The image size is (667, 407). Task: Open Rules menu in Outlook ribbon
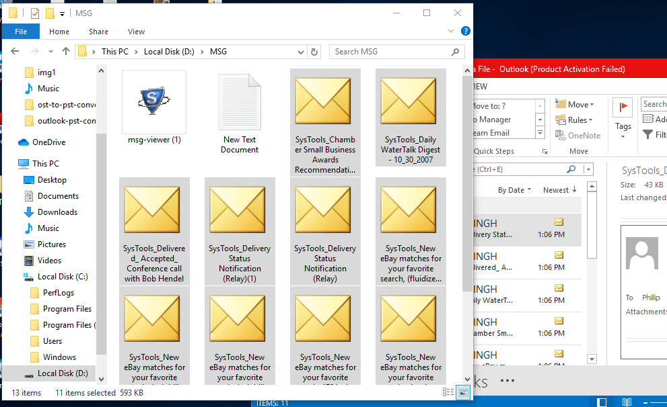(574, 120)
